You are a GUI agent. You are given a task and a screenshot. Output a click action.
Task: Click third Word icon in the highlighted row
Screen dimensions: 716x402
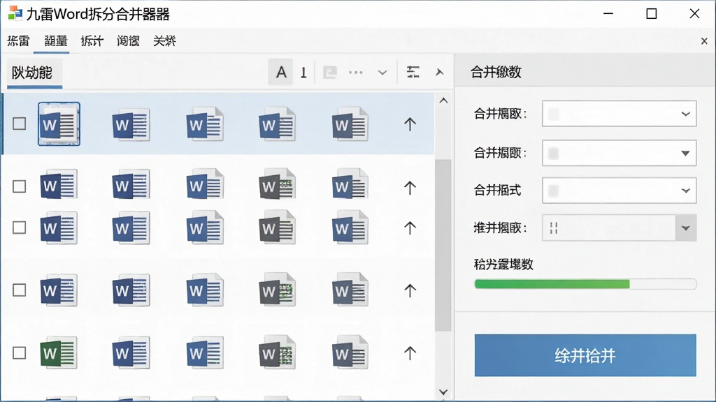[x=205, y=124]
